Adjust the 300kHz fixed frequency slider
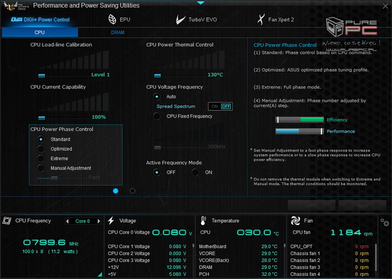The image size is (392, 279). [157, 147]
